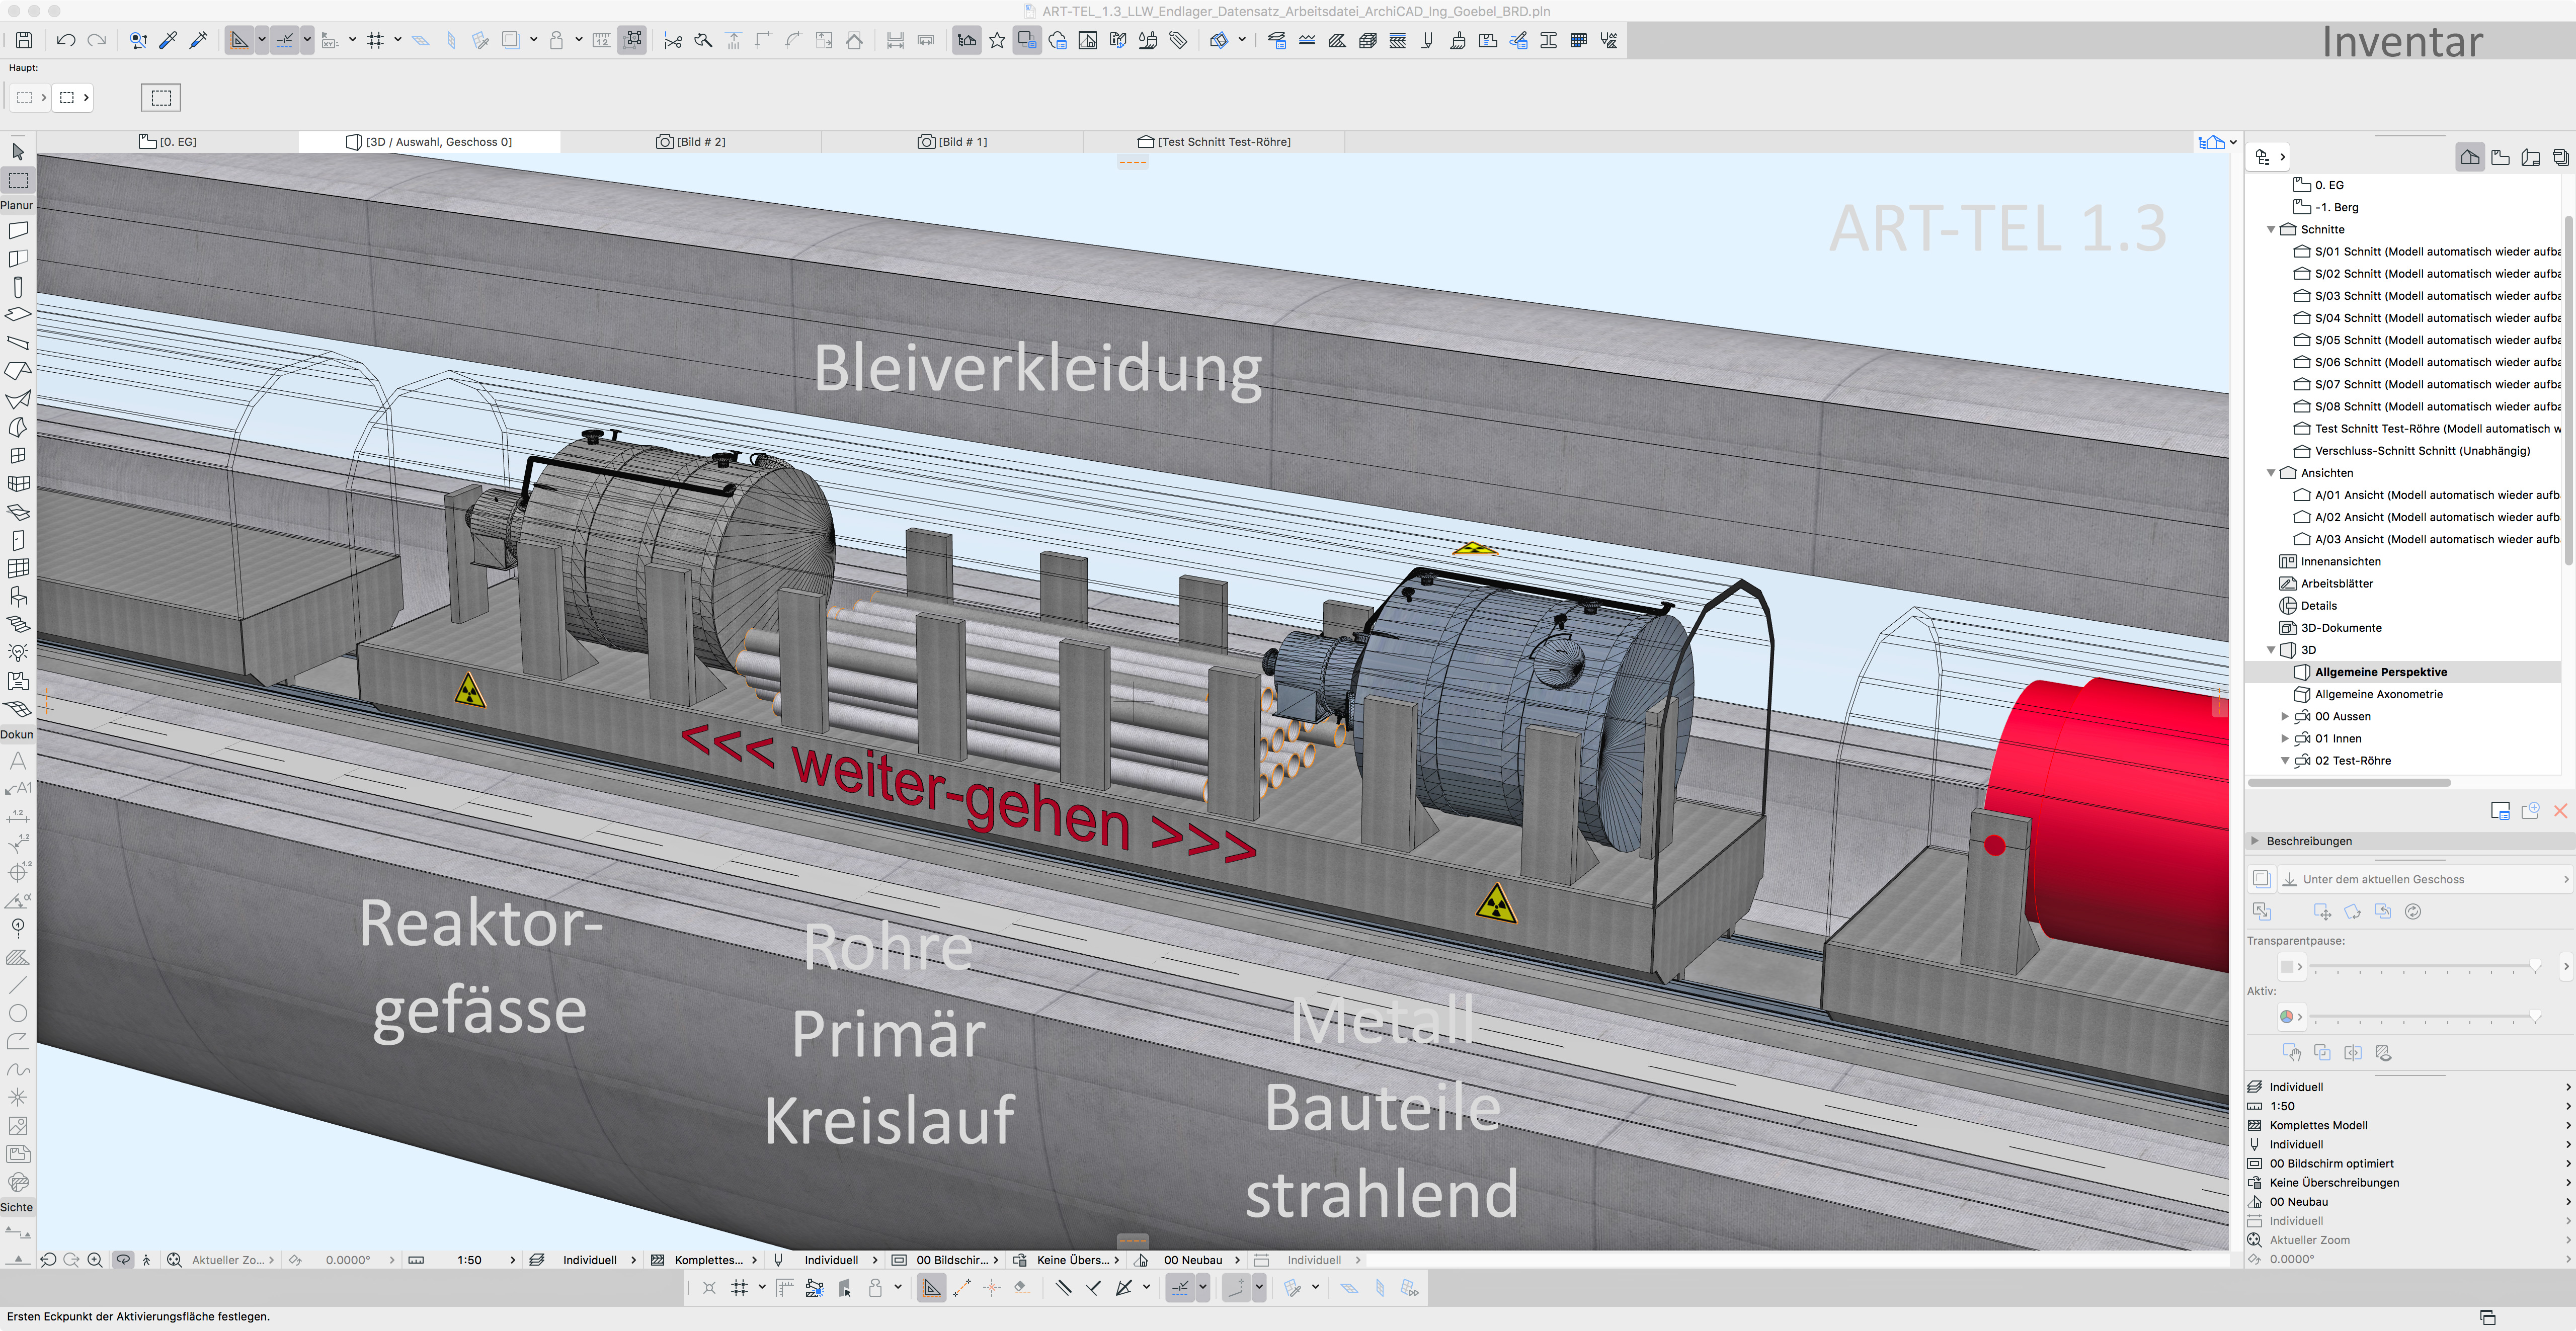Screen dimensions: 2576x1331
Task: Click the 1:50 scale field in bottom bar
Action: tap(469, 1260)
